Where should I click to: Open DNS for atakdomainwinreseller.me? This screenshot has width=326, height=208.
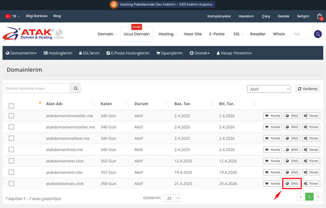point(292,127)
